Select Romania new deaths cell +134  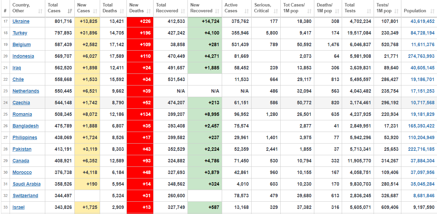[140, 114]
